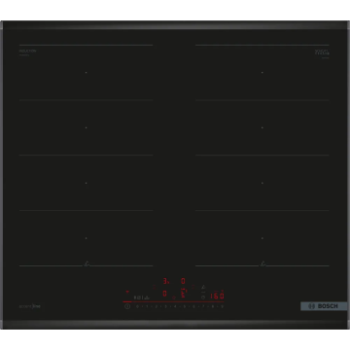Select power level 0 on the scale

137,306
